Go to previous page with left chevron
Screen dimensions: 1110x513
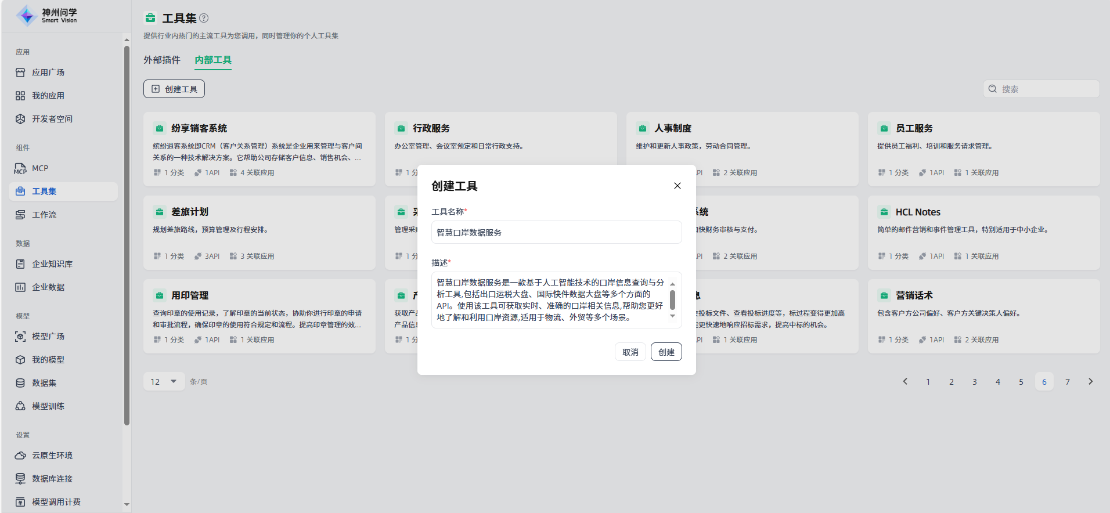tap(904, 382)
